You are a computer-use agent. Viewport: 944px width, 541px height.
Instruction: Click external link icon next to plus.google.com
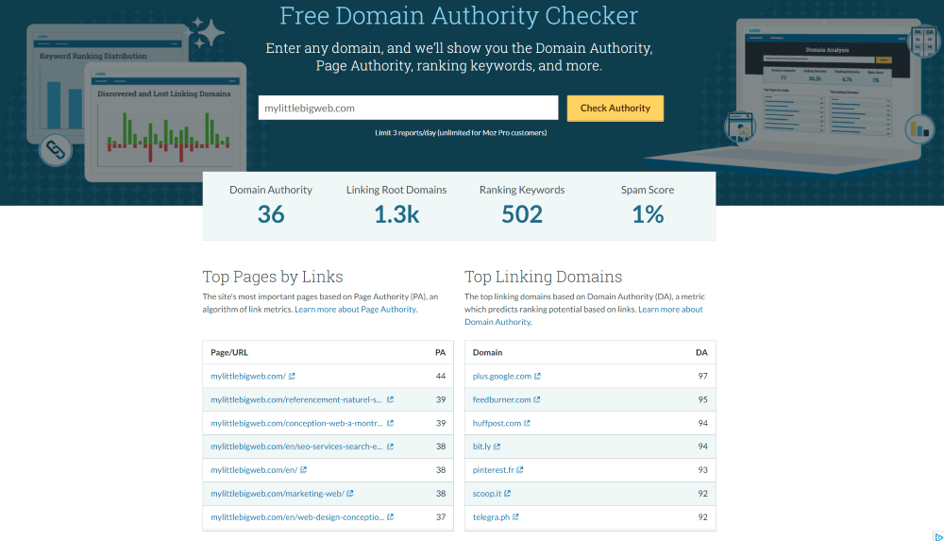tap(537, 377)
